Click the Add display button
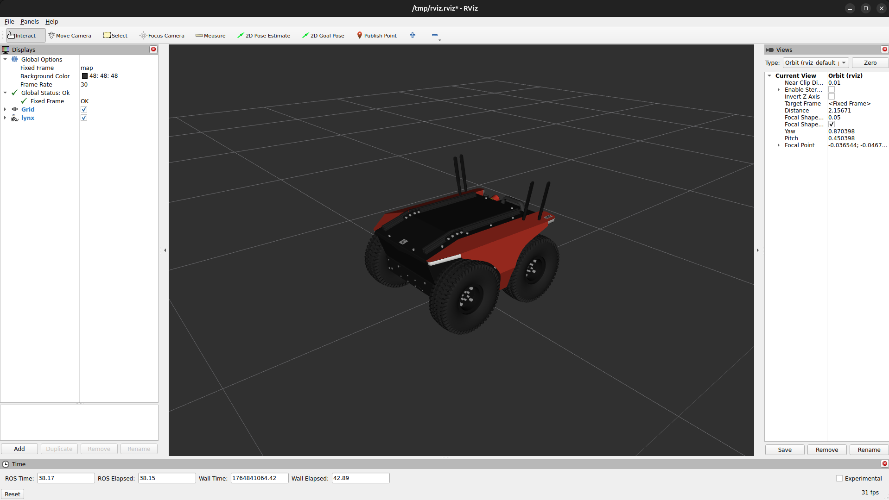The width and height of the screenshot is (889, 500). (19, 449)
